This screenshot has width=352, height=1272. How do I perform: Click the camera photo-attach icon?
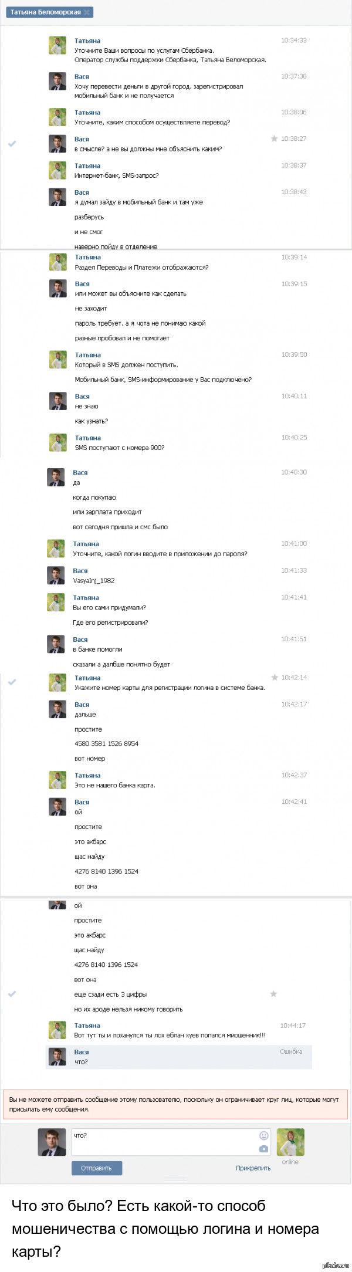263,1149
